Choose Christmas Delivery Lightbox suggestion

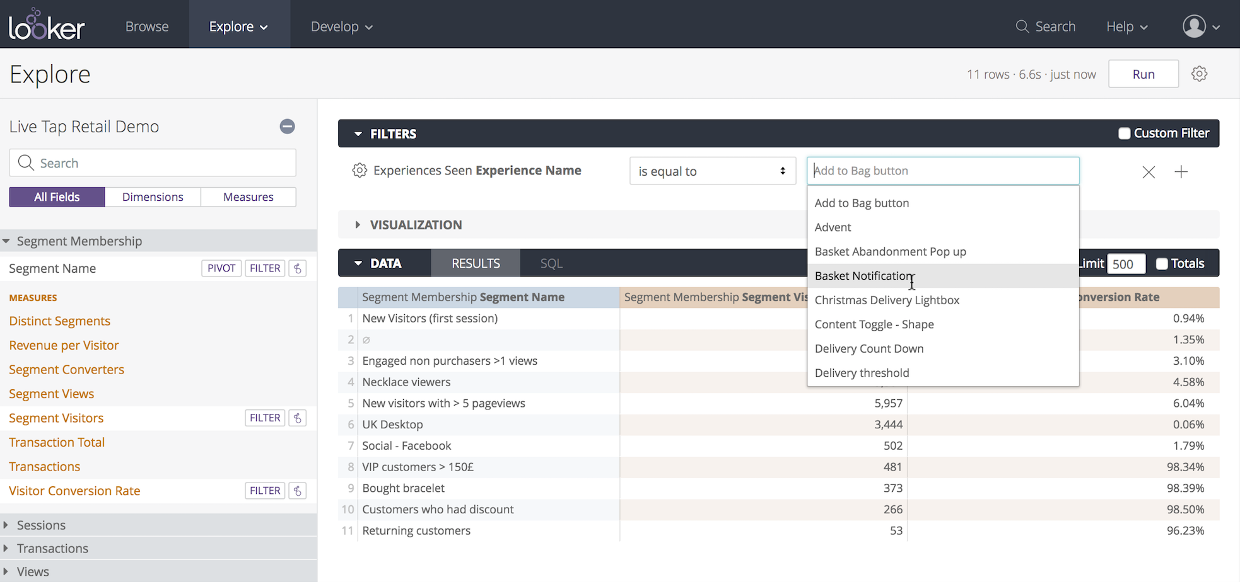click(x=943, y=300)
